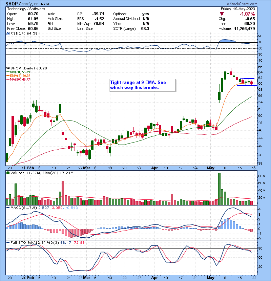Click the Chg value -0.65
Screen dimensions: 271x281
click(250, 19)
